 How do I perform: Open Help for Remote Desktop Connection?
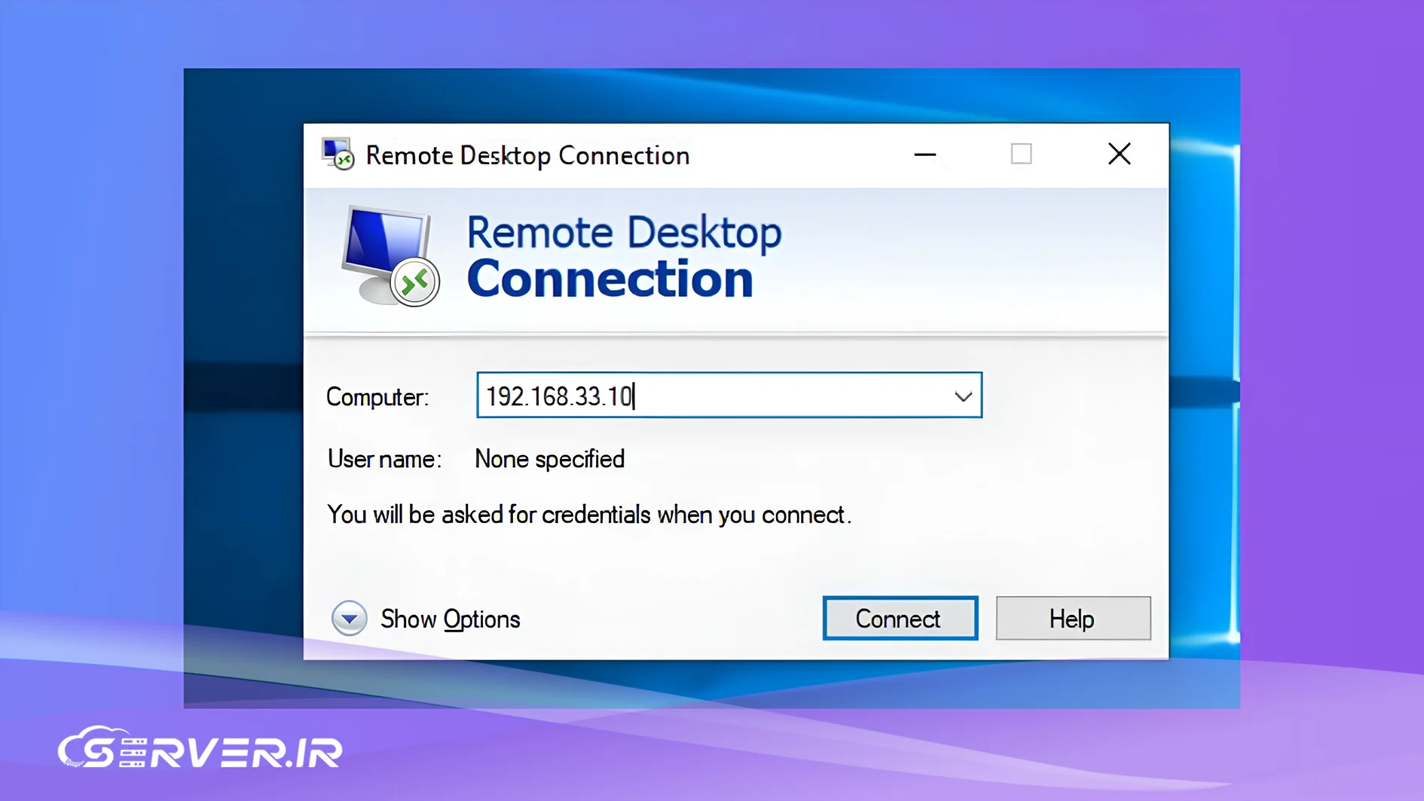(x=1072, y=618)
